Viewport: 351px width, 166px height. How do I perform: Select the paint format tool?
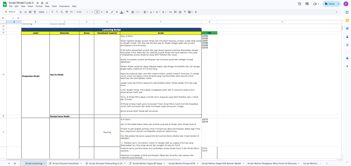point(35,12)
